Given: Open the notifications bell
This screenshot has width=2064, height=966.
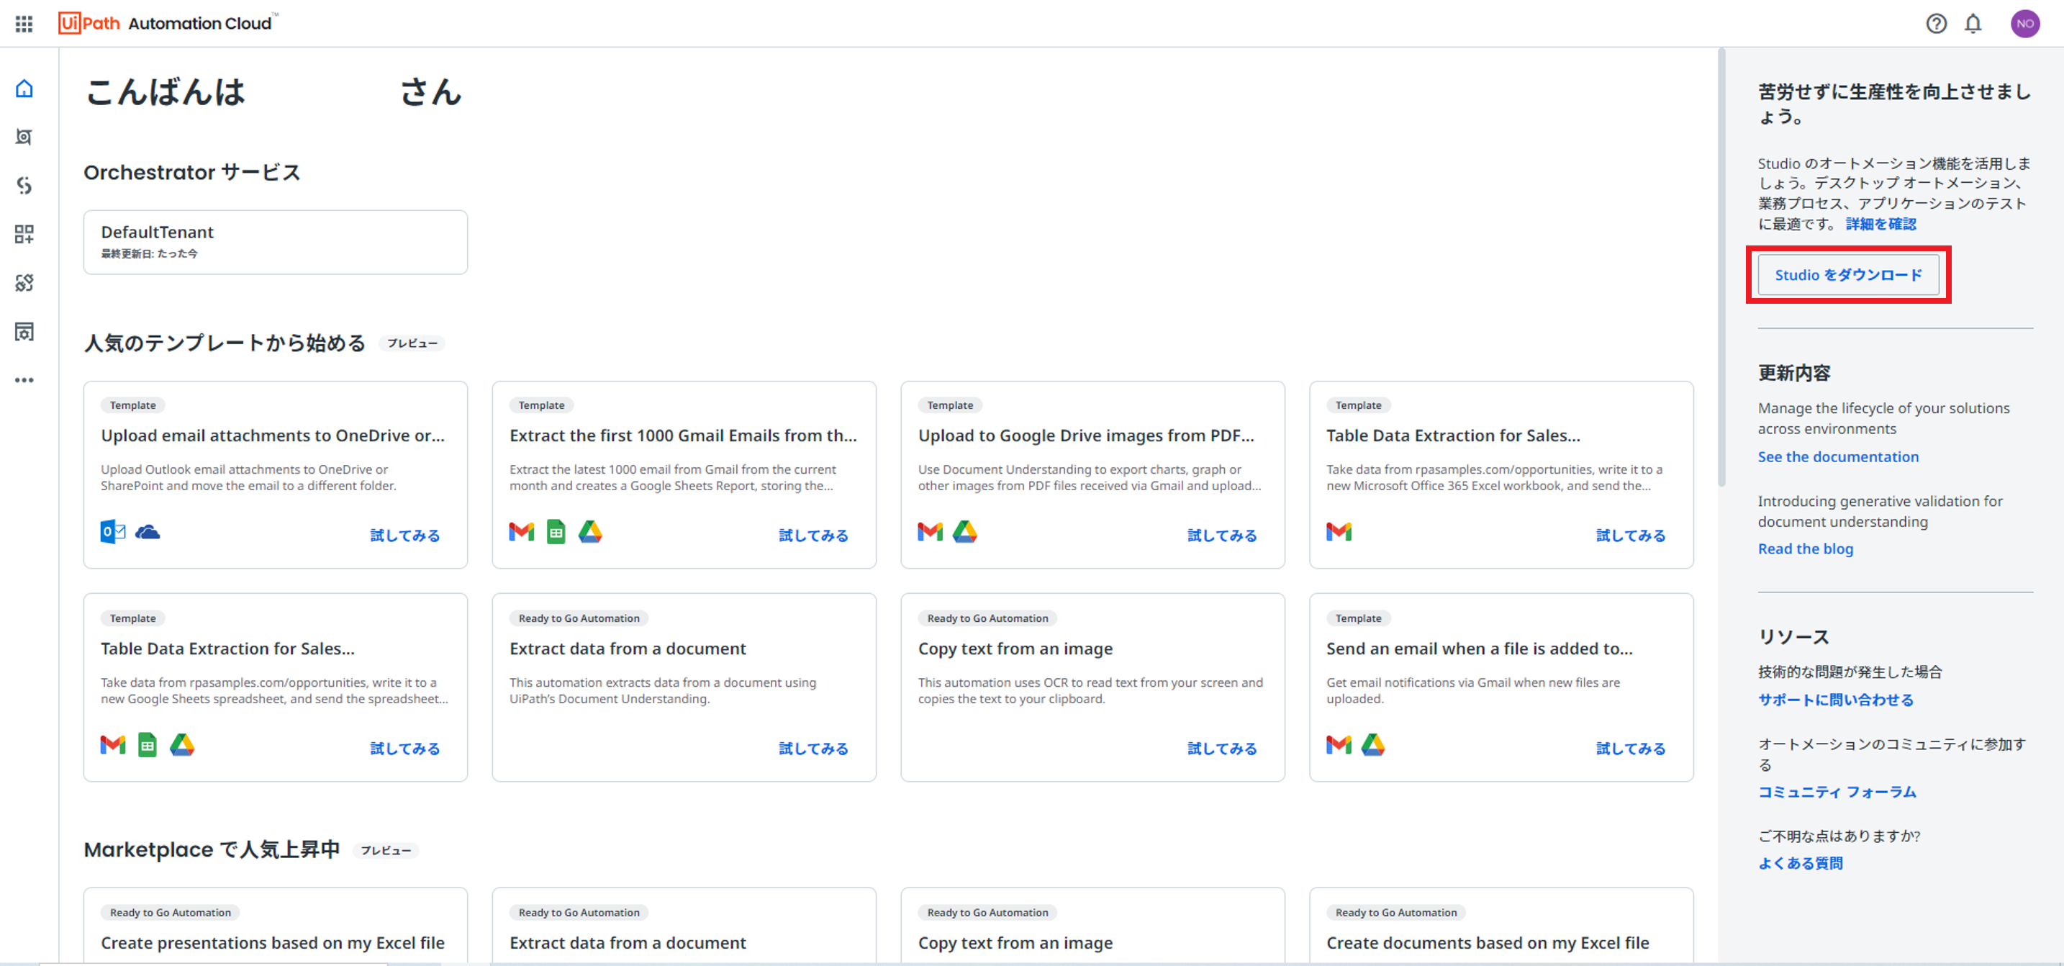Looking at the screenshot, I should click(x=1973, y=23).
